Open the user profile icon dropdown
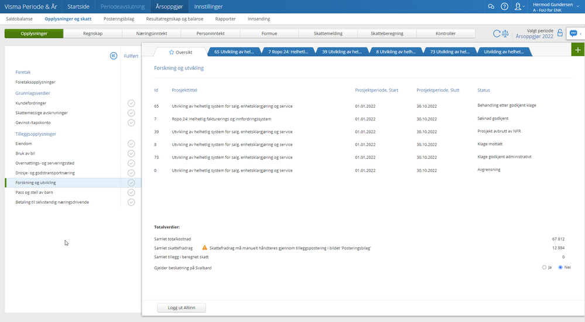585x322 pixels. [519, 6]
